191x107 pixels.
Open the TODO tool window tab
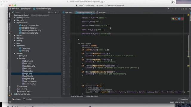pos(16,99)
